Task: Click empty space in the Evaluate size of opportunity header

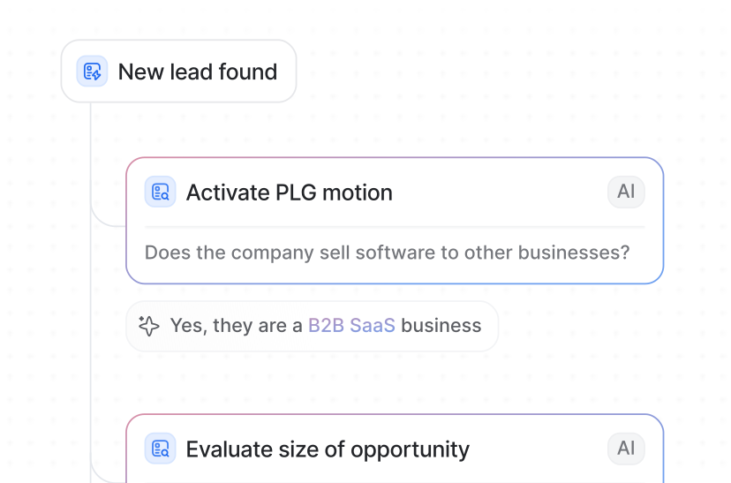Action: coord(539,449)
